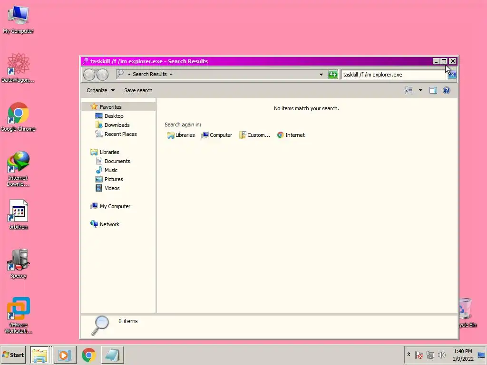Viewport: 487px width, 365px height.
Task: Click the Back navigation arrow in Explorer
Action: pyautogui.click(x=89, y=75)
